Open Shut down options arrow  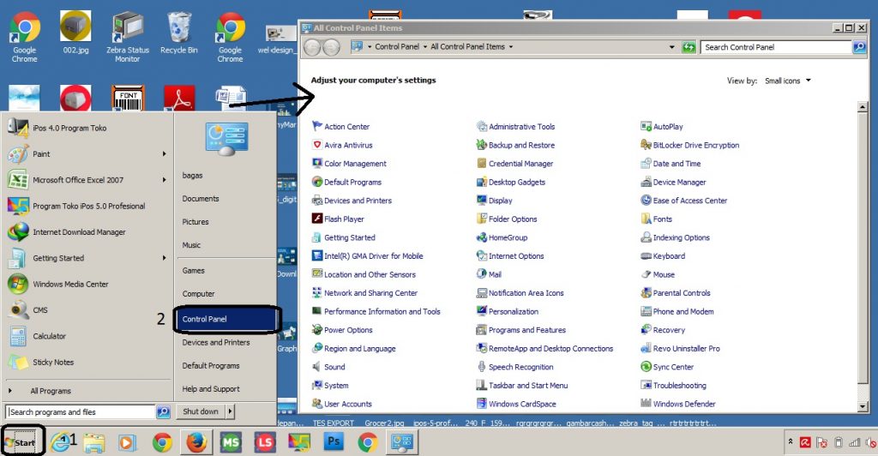click(x=230, y=411)
